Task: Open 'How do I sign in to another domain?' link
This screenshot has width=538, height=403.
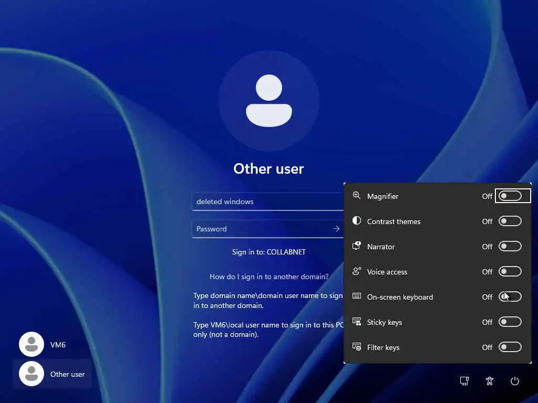Action: tap(269, 277)
